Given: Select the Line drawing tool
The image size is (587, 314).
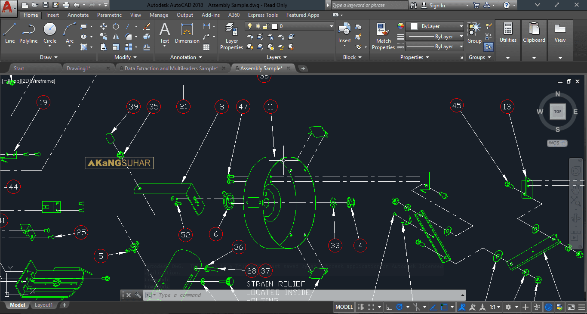Looking at the screenshot, I should click(x=10, y=33).
